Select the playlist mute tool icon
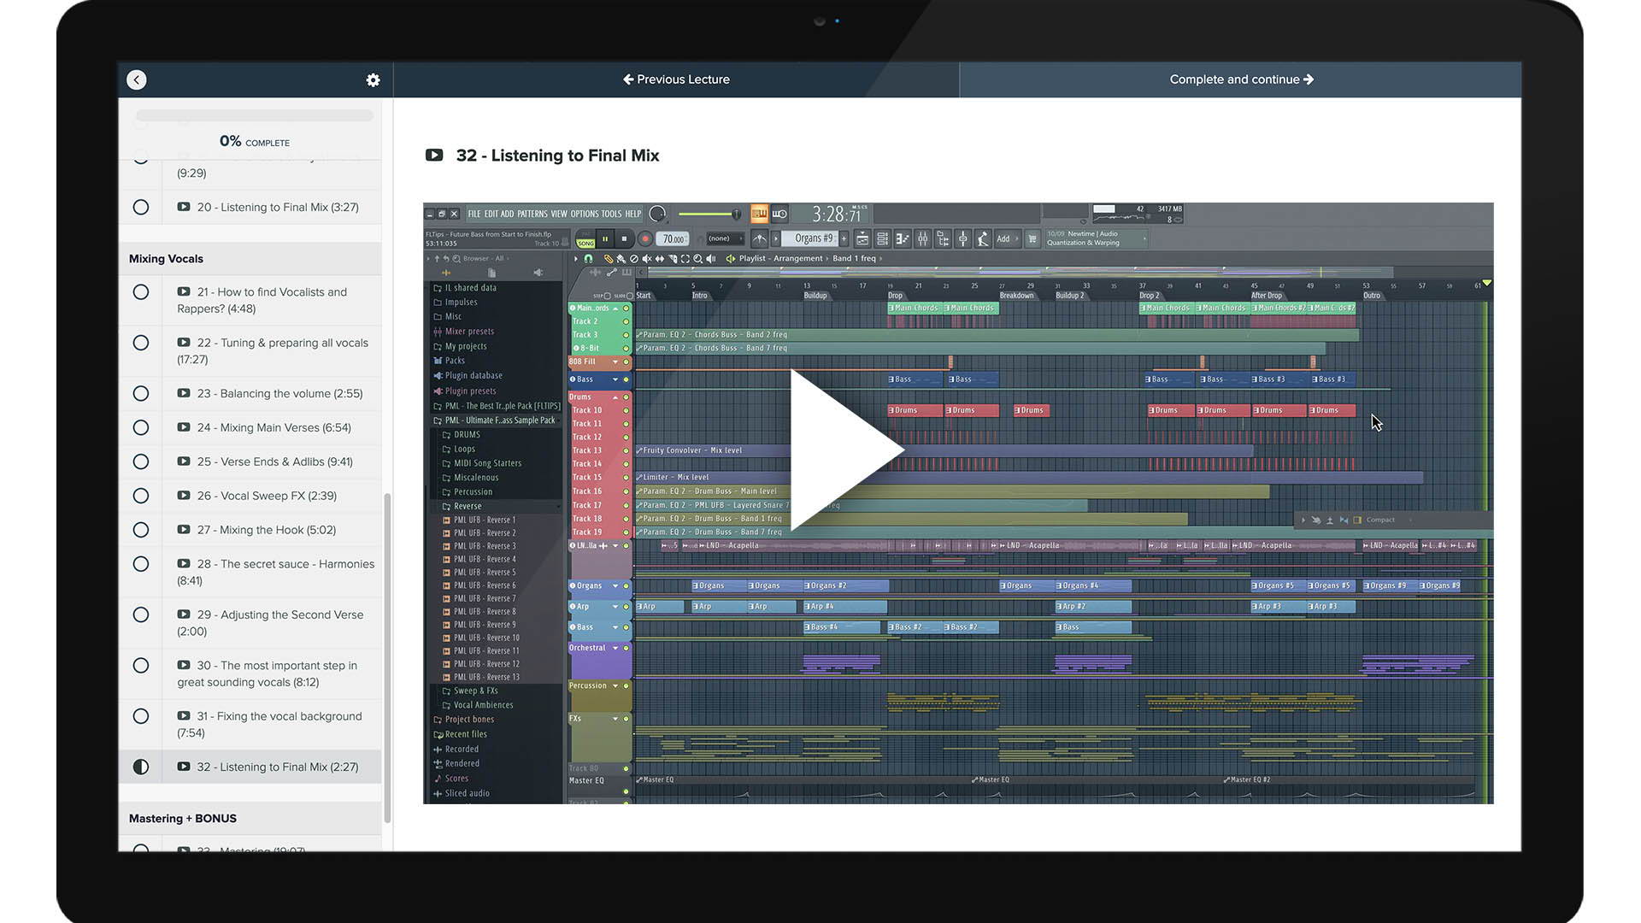The height and width of the screenshot is (923, 1641). click(x=647, y=258)
